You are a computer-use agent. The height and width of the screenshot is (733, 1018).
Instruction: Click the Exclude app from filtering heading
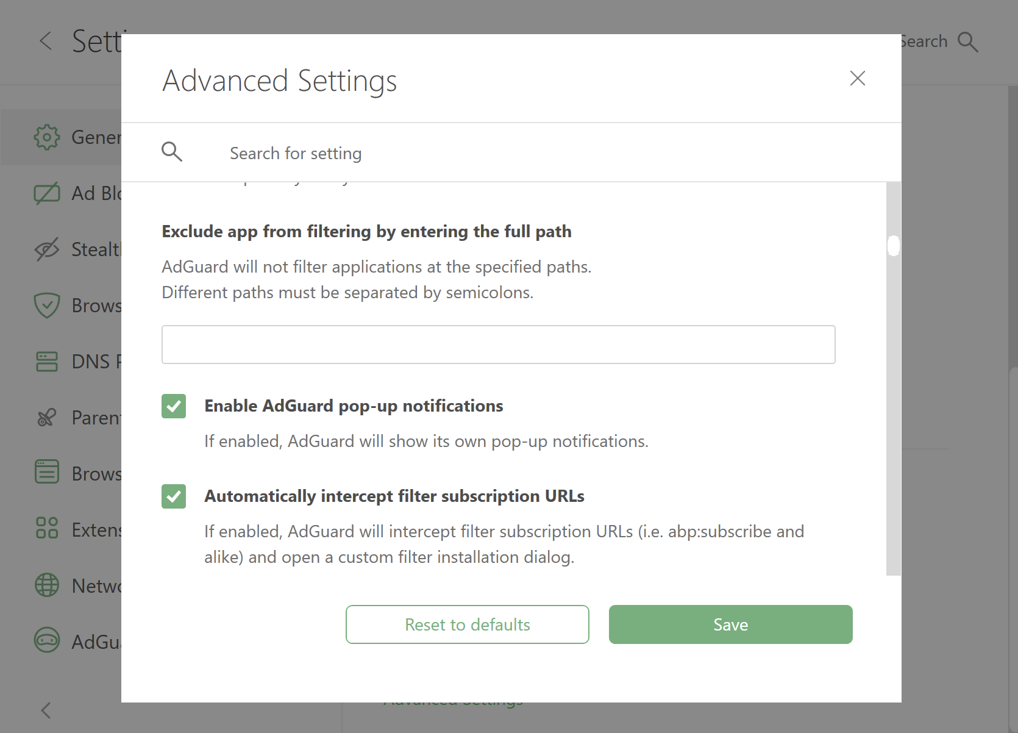[366, 232]
